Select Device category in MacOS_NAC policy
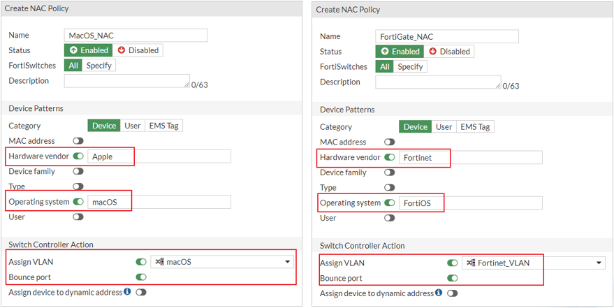Viewport: 614px width, 308px height. (104, 126)
